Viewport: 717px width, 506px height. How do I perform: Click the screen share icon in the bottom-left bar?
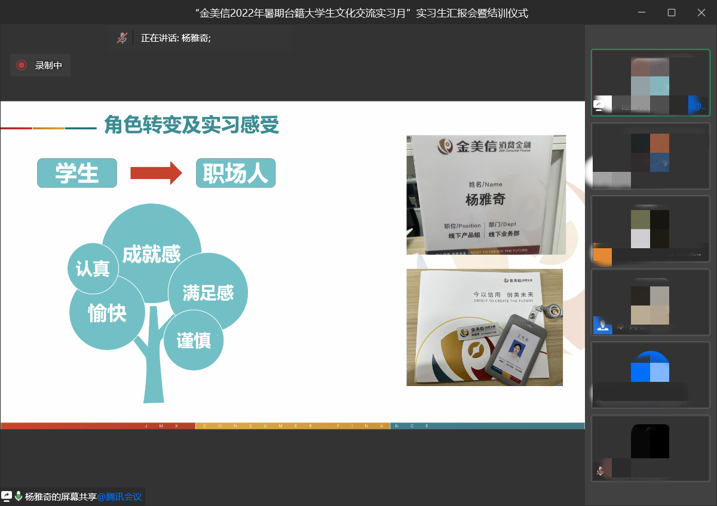(7, 496)
